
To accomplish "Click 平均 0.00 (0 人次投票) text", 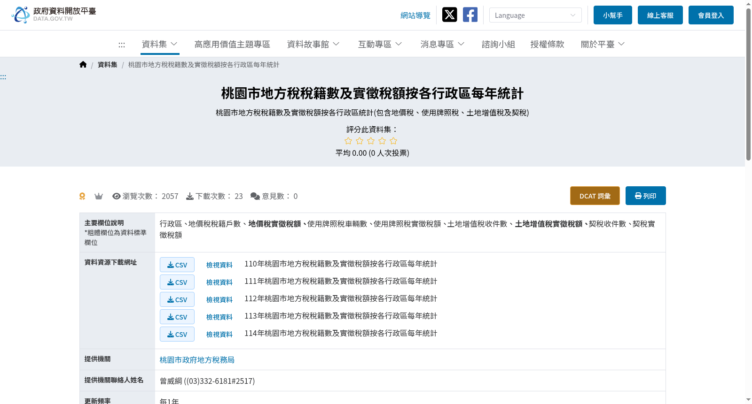I will tap(372, 153).
